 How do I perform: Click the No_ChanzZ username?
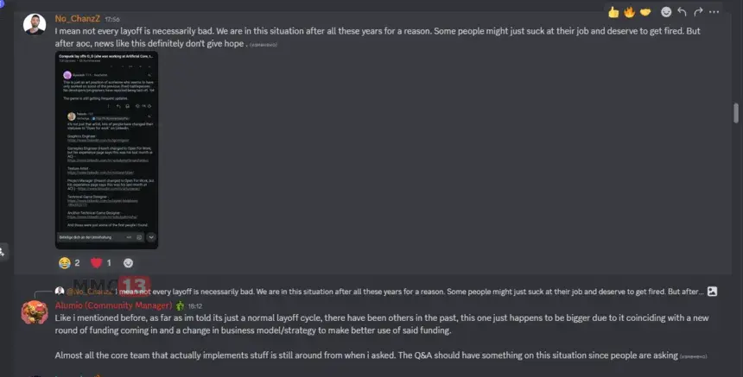click(x=77, y=17)
